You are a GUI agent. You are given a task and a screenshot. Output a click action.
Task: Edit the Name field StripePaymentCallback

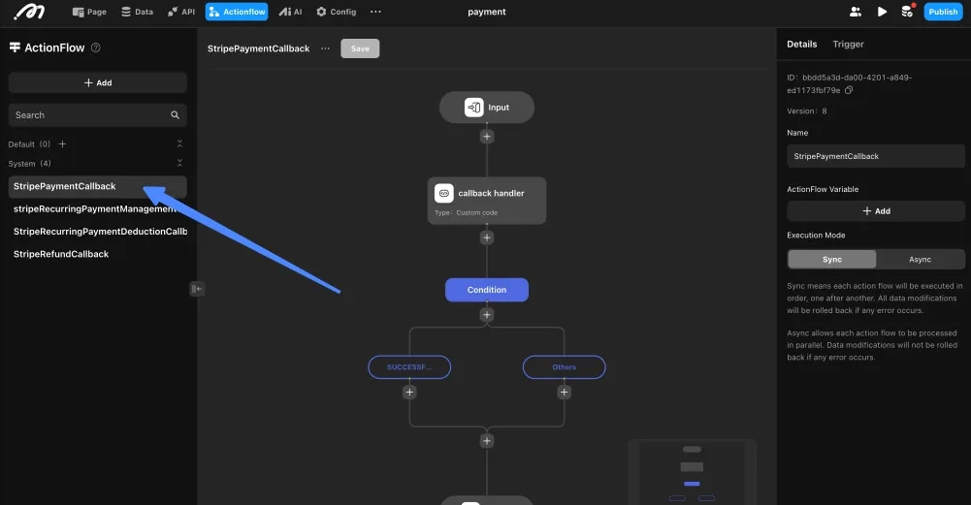pos(876,157)
